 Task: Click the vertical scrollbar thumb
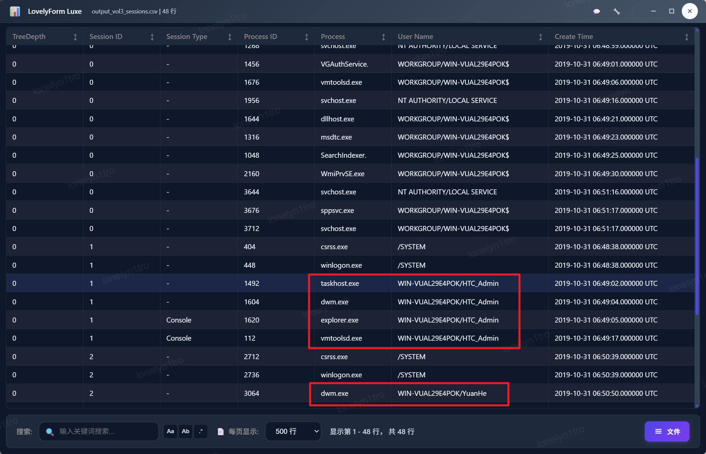[x=697, y=235]
